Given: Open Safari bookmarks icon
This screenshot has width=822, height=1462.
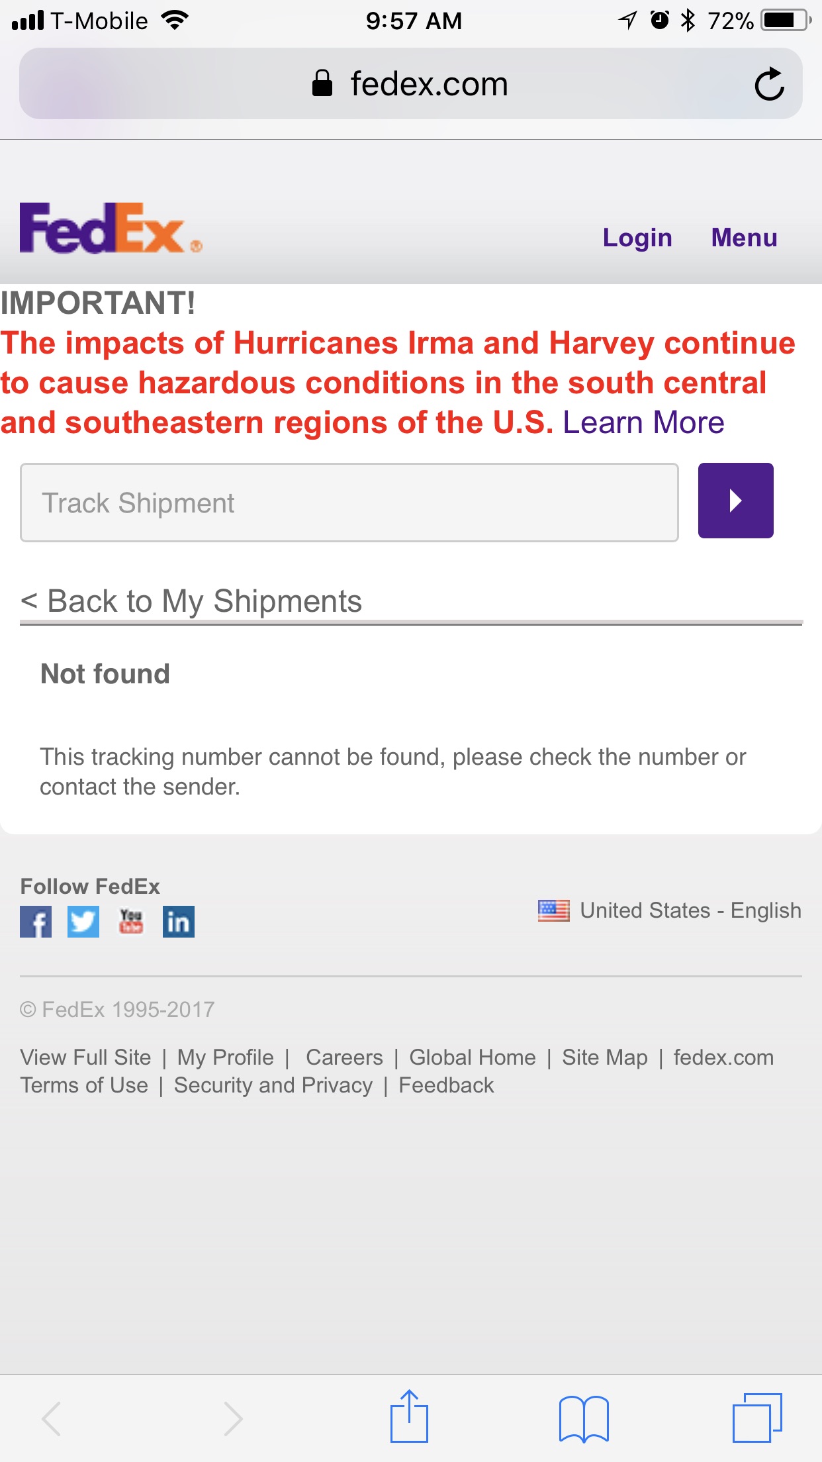Looking at the screenshot, I should [583, 1418].
